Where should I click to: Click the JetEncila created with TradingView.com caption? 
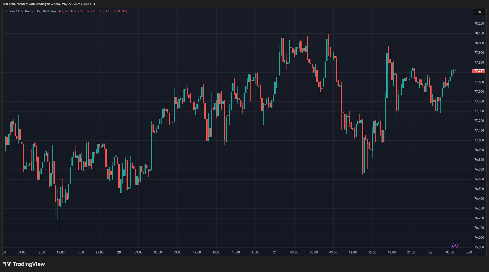pyautogui.click(x=49, y=4)
